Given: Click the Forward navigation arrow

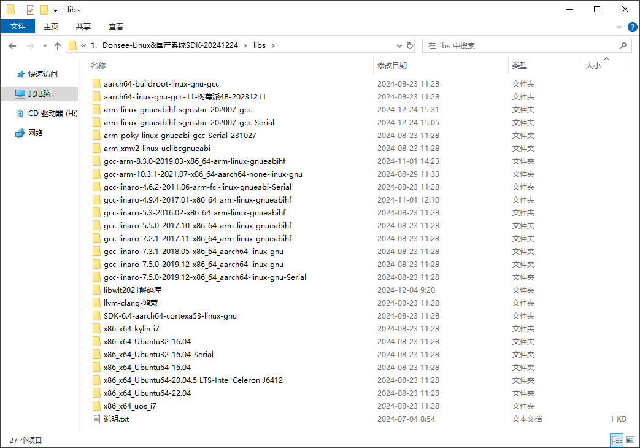Looking at the screenshot, I should (31, 46).
